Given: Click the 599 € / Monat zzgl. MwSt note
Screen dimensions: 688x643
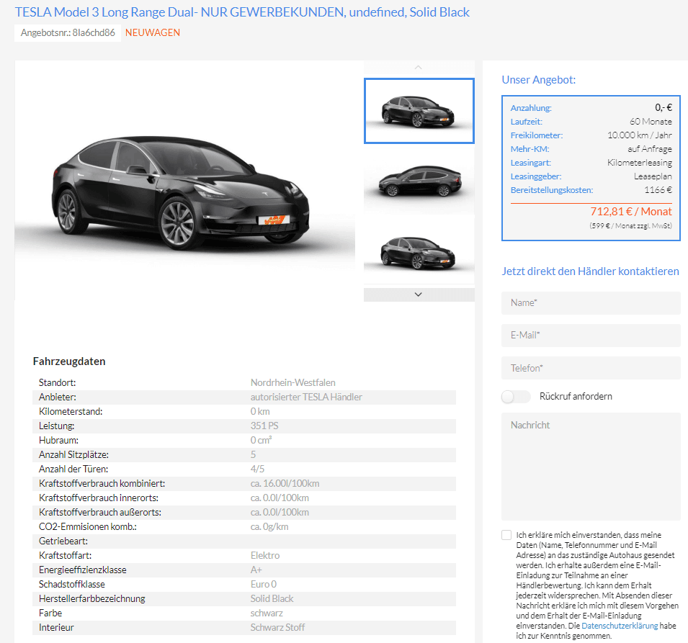Looking at the screenshot, I should click(x=630, y=226).
